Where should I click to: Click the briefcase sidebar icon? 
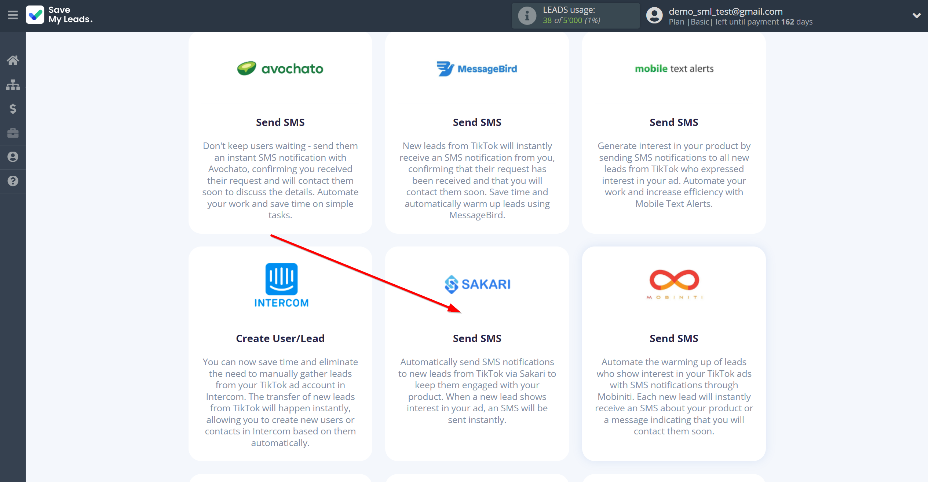pos(13,133)
